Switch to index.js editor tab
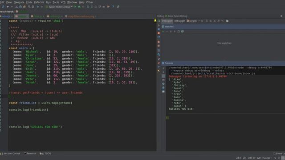This screenshot has width=285, height=160. coord(6,16)
